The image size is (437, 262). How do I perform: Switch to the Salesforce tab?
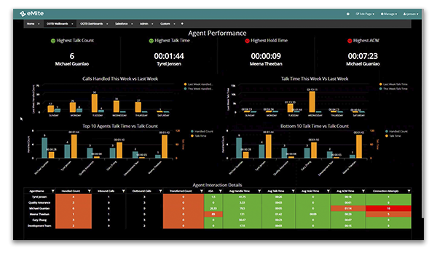(121, 24)
